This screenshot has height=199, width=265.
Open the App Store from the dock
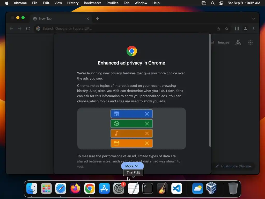104,188
